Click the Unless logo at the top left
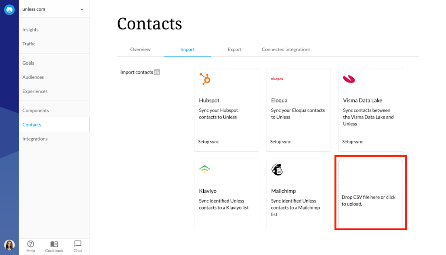The image size is (446, 255). 9,9
